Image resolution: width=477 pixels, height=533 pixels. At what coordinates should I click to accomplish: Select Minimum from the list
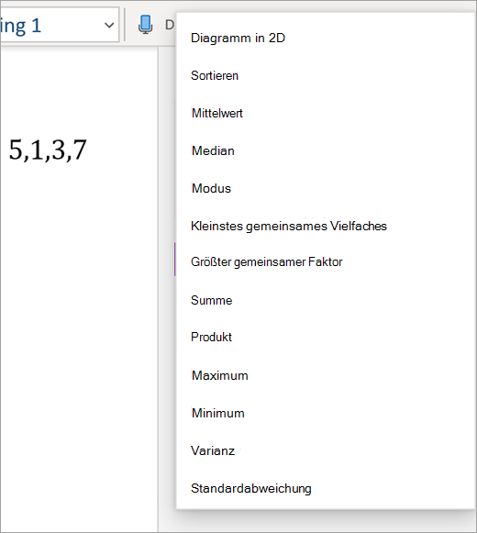pyautogui.click(x=218, y=414)
